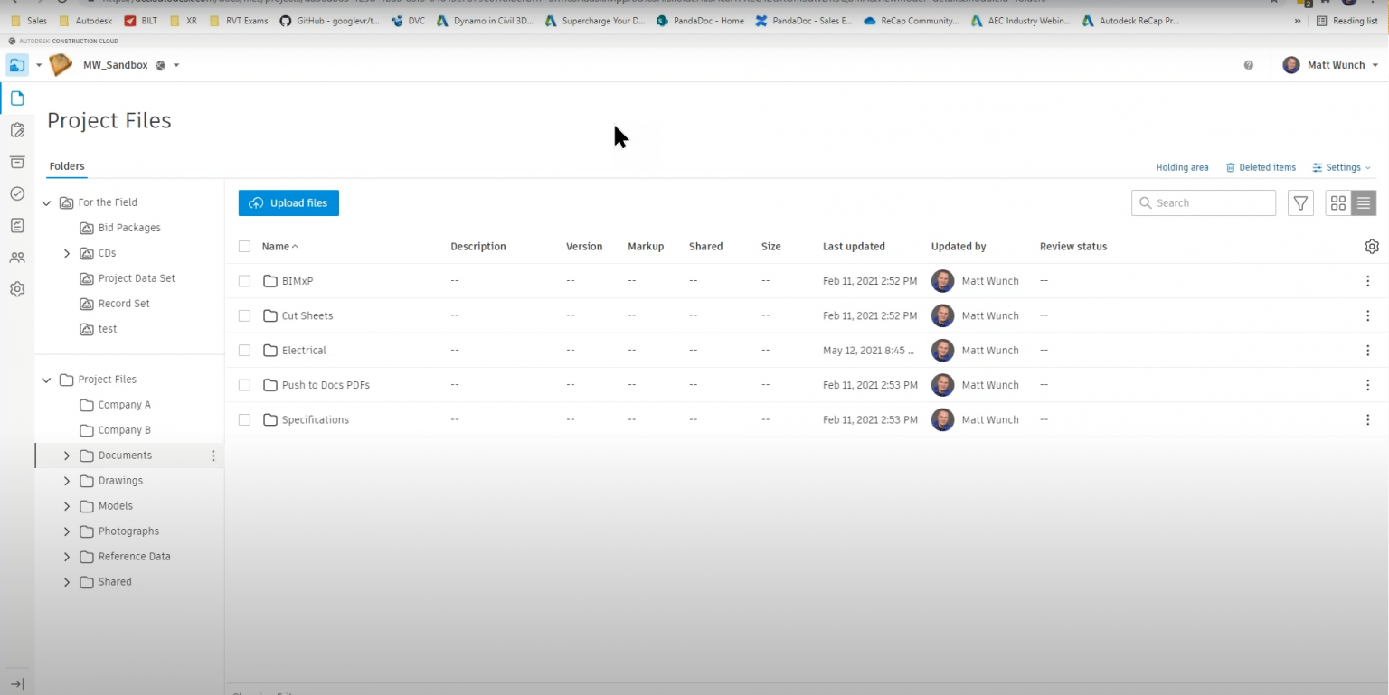The image size is (1389, 695).
Task: Switch to the Folders tab
Action: tap(66, 166)
